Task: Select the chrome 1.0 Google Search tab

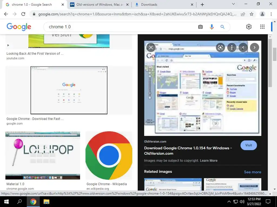Action: tap(32, 5)
